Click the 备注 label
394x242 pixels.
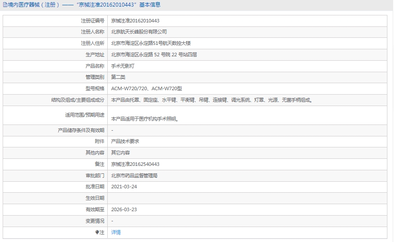[x=99, y=164]
